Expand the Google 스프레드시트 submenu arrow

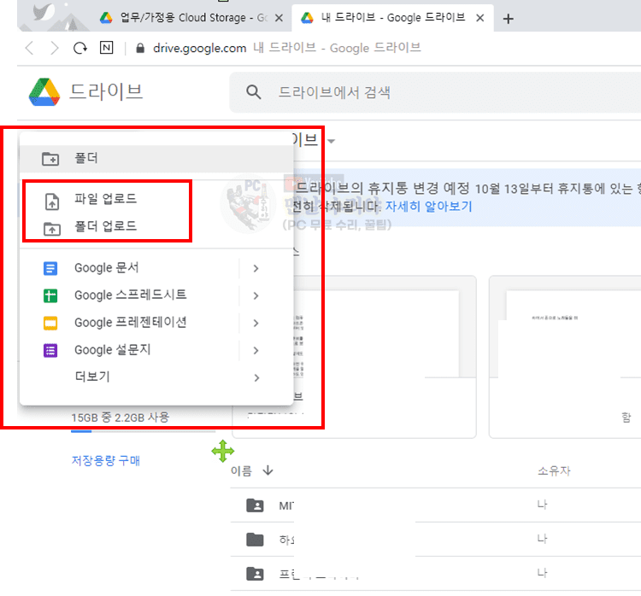256,295
